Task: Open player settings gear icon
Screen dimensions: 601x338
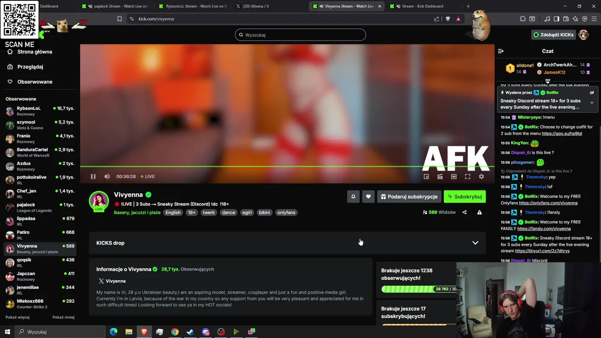Action: point(481,177)
